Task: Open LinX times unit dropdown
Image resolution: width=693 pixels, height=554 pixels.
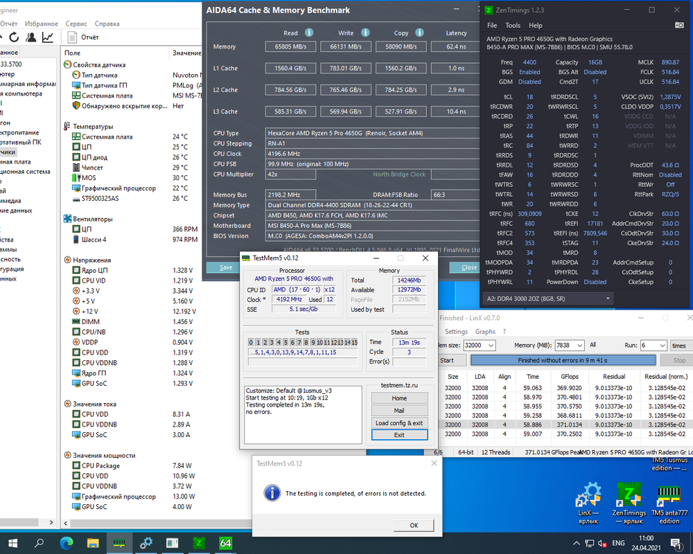Action: pos(680,346)
